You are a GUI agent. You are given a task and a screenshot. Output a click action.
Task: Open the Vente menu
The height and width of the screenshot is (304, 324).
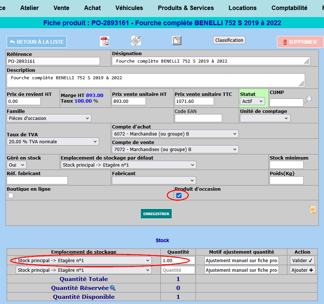coord(61,8)
